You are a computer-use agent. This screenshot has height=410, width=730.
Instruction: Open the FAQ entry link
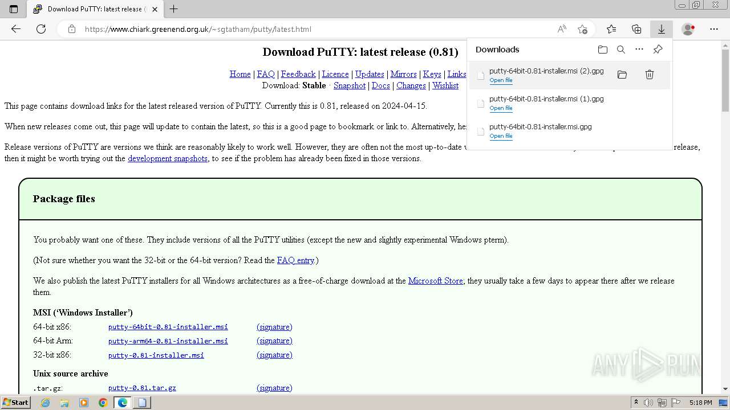click(295, 260)
